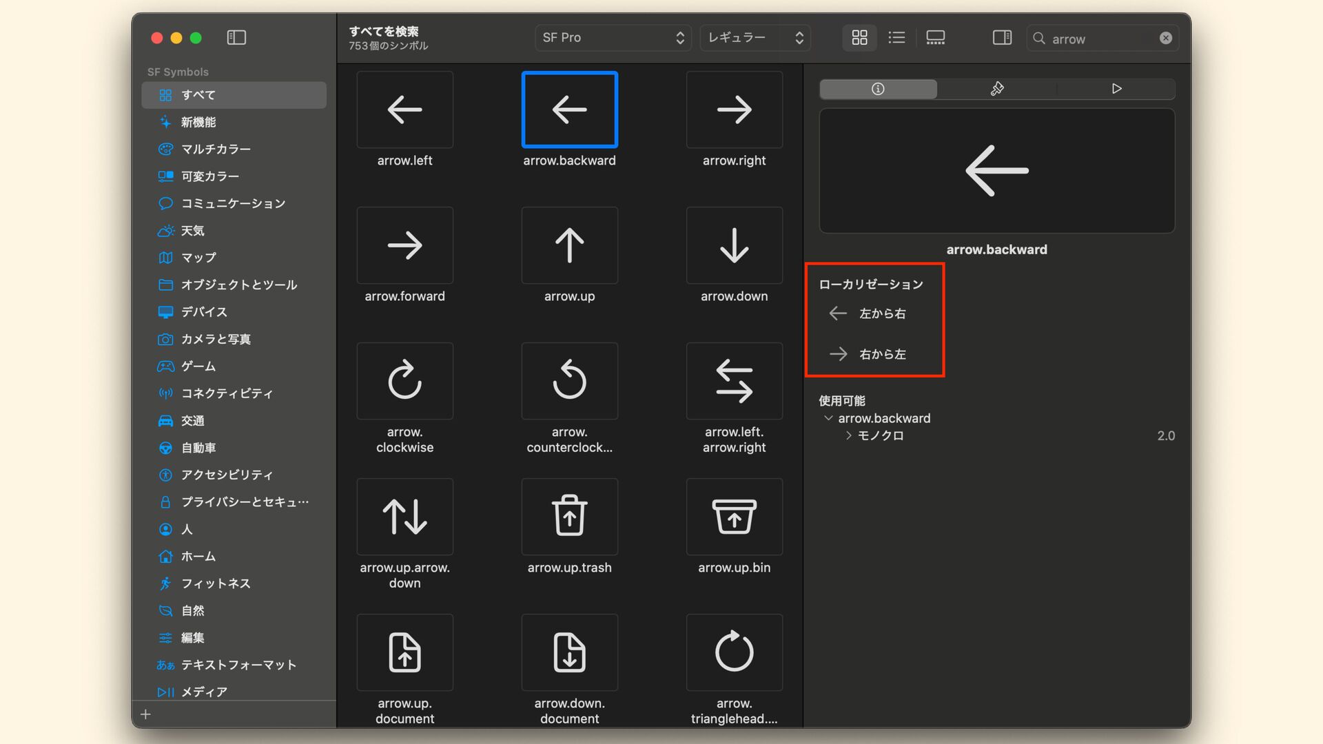Open コネクティビティ category

234,393
